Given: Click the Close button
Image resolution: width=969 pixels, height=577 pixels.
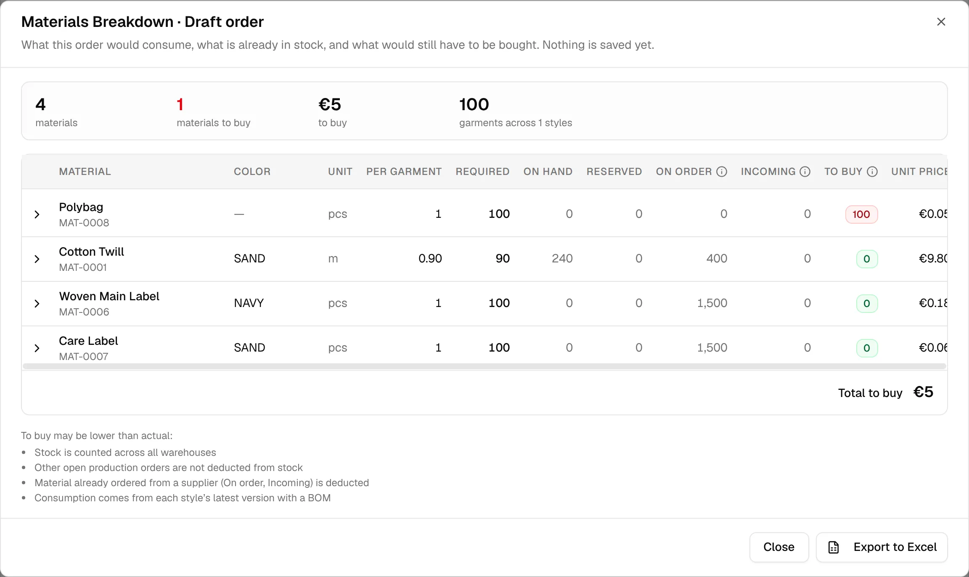Looking at the screenshot, I should click(779, 547).
